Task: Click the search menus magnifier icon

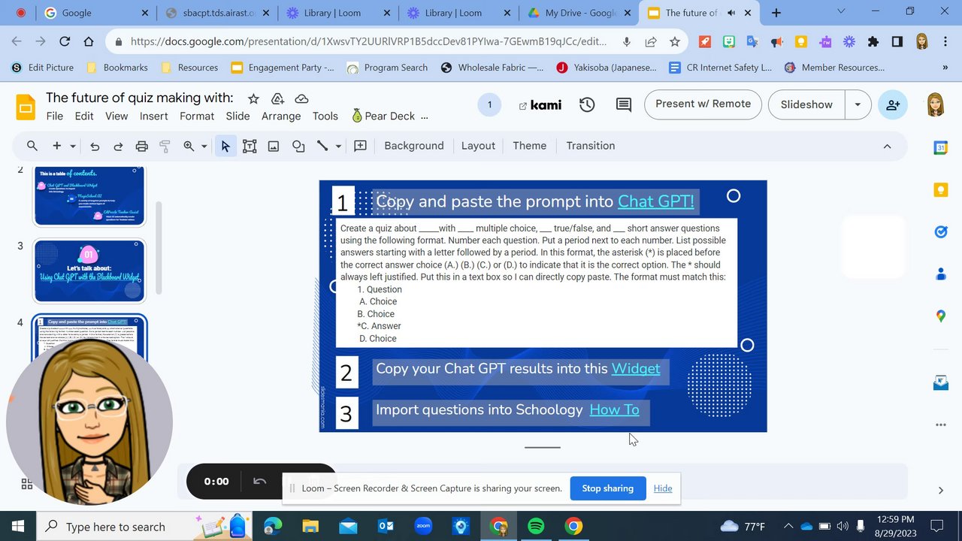Action: (32, 146)
